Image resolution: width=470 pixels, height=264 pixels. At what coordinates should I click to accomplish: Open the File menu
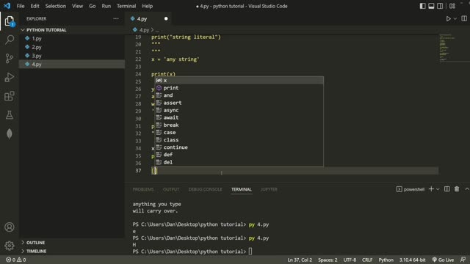pos(21,6)
